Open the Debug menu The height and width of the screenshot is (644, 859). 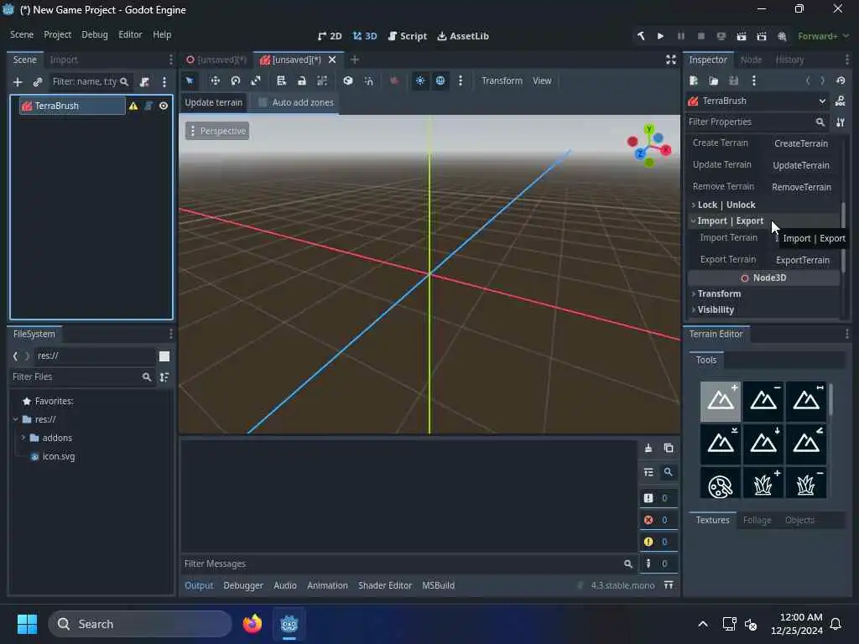pyautogui.click(x=95, y=34)
